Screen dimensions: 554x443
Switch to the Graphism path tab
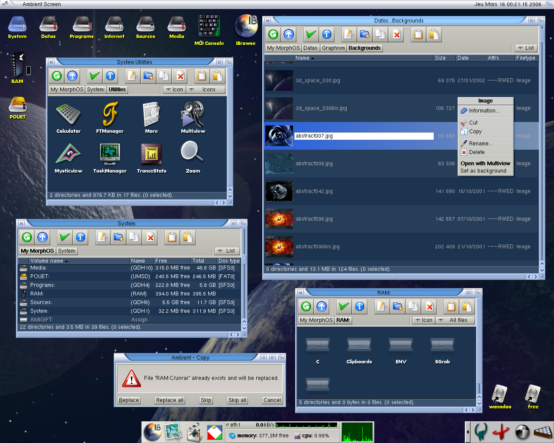(333, 48)
